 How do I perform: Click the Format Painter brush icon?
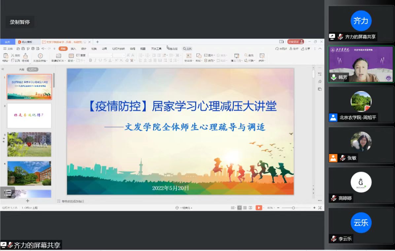point(25,56)
